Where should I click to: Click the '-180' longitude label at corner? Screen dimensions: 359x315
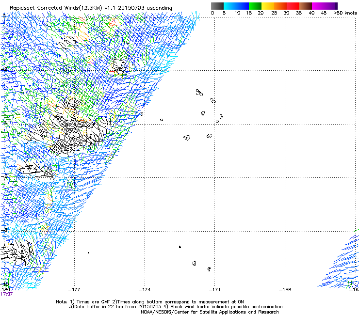tap(5, 289)
